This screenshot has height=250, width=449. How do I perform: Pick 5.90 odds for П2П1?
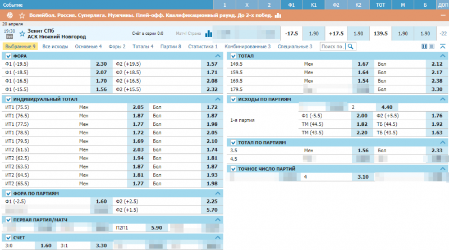pos(157,228)
